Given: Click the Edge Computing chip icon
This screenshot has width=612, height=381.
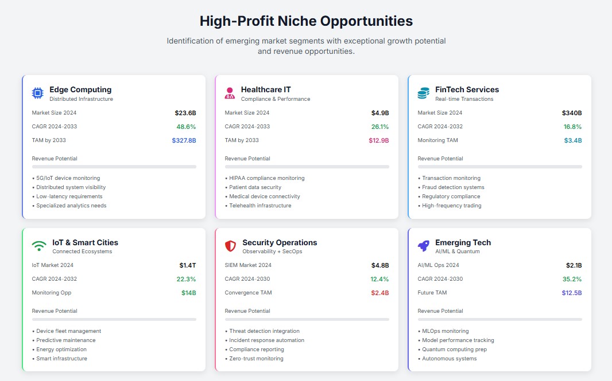Looking at the screenshot, I should pyautogui.click(x=38, y=93).
